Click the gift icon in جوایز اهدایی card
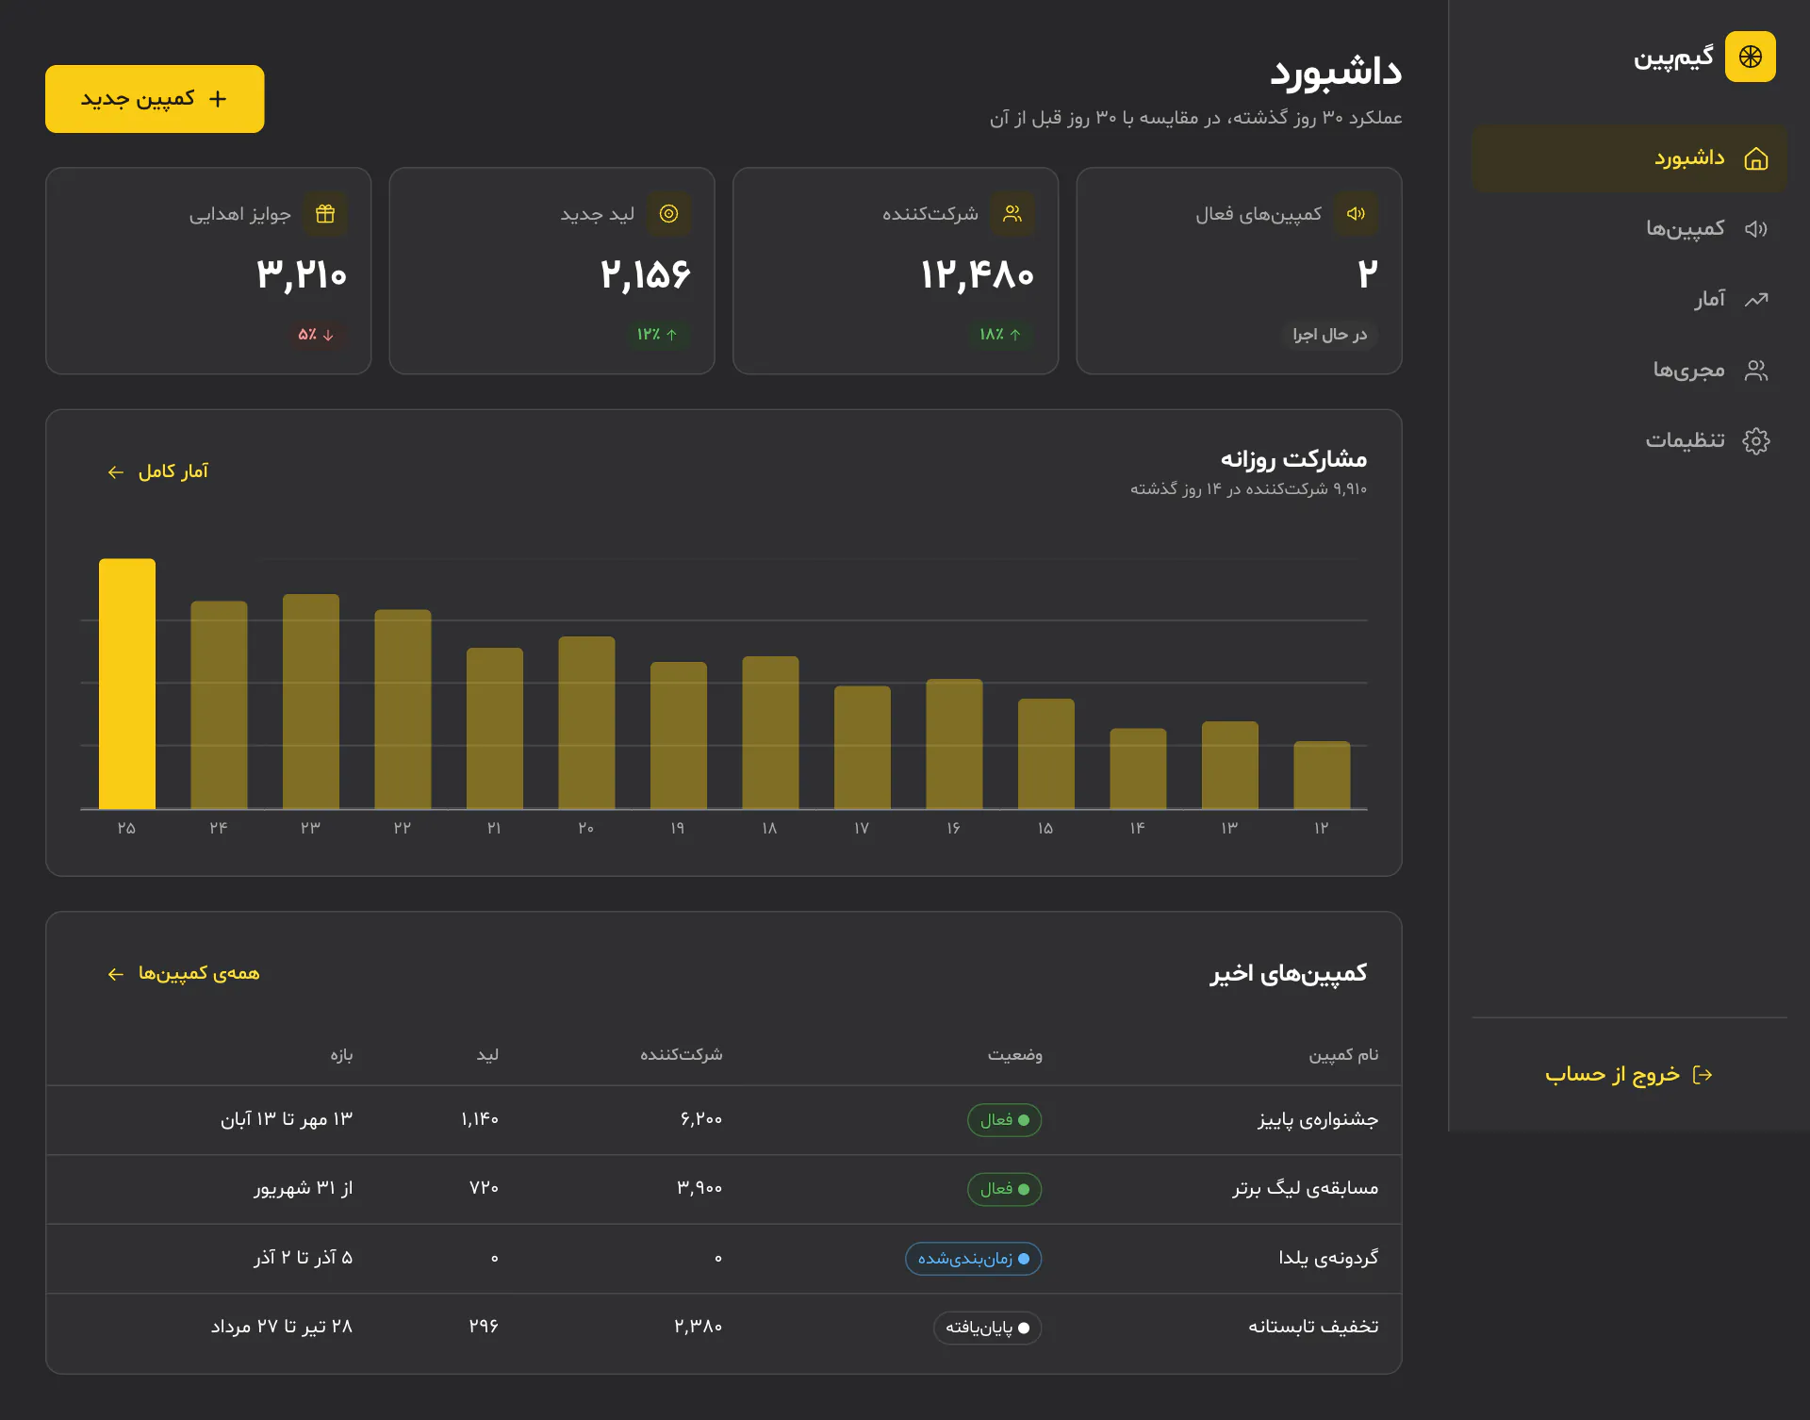The image size is (1810, 1420). point(325,214)
